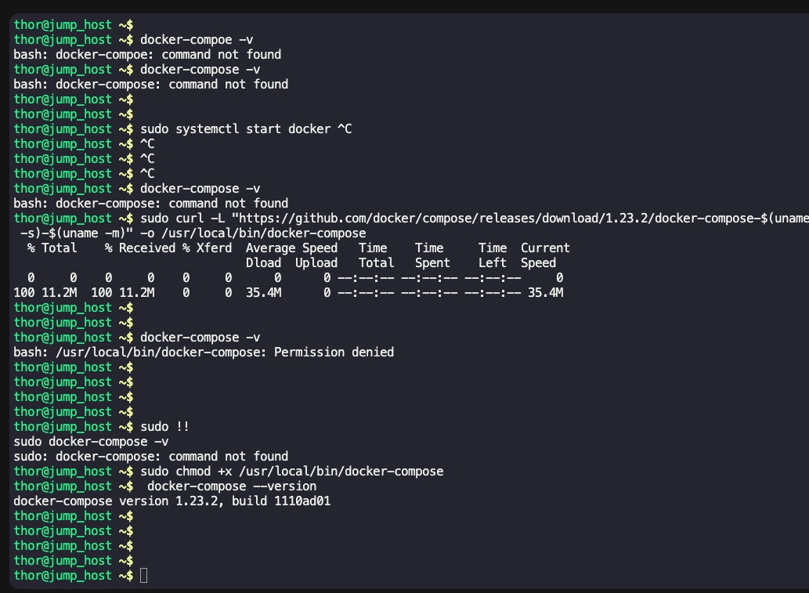Click the empty cursor block at the last prompt

coord(143,576)
